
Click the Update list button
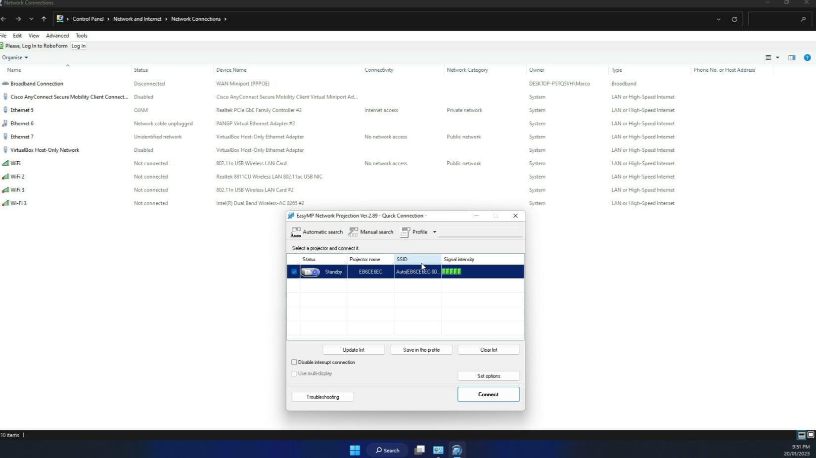[353, 350]
